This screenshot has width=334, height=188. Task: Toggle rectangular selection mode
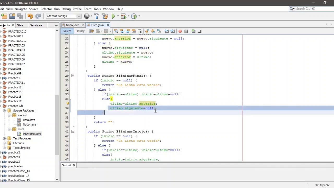(x=140, y=31)
